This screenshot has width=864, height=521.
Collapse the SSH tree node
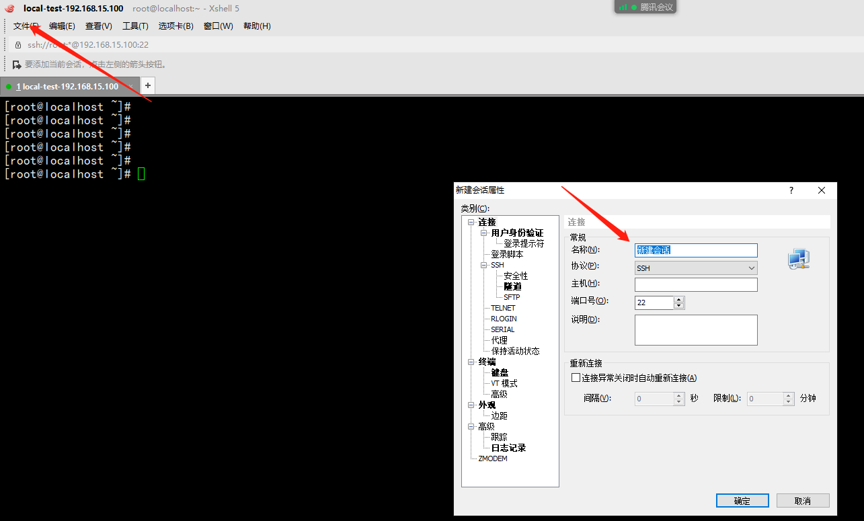484,265
